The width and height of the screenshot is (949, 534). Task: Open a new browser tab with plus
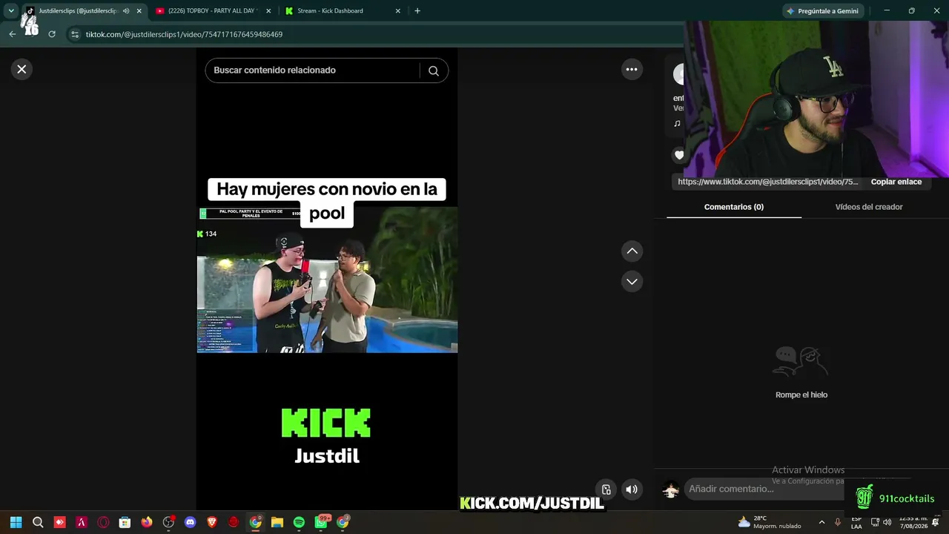pyautogui.click(x=417, y=11)
